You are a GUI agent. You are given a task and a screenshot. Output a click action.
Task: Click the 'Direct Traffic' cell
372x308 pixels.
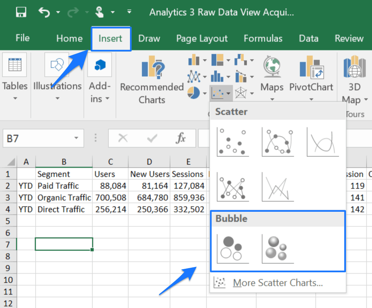64,210
